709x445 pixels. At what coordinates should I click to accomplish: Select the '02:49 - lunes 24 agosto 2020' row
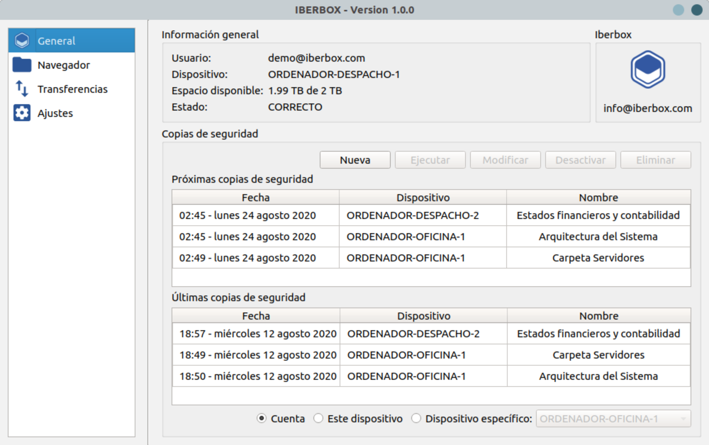tap(431, 258)
